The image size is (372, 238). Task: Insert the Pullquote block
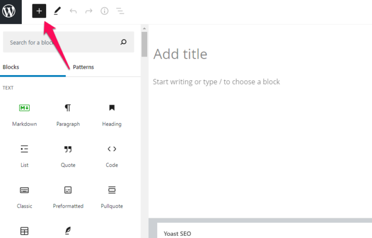112,196
